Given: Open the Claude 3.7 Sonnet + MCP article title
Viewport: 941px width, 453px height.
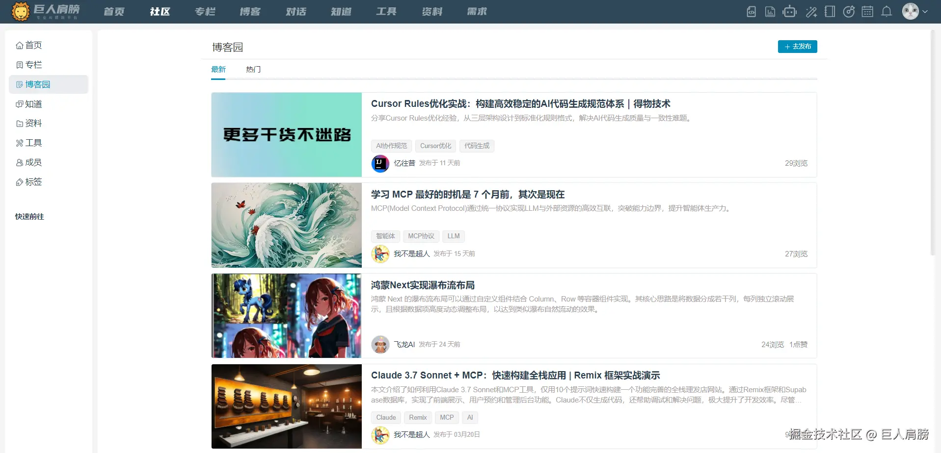Looking at the screenshot, I should [515, 376].
